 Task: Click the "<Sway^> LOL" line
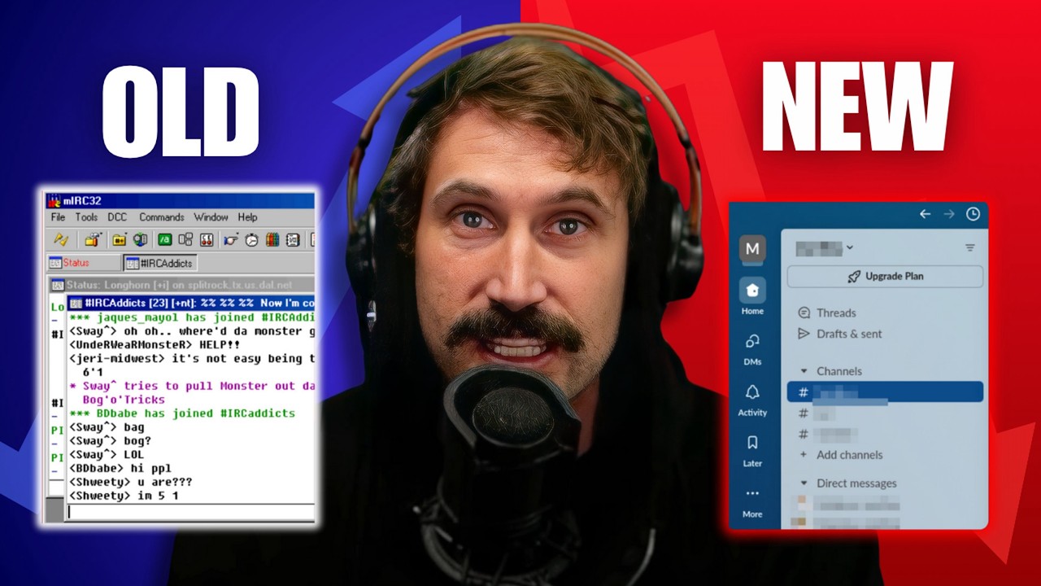pos(107,454)
